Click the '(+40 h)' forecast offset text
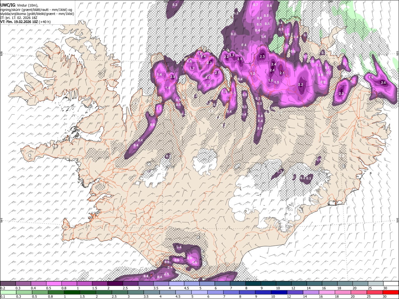The image size is (399, 299). 45,22
